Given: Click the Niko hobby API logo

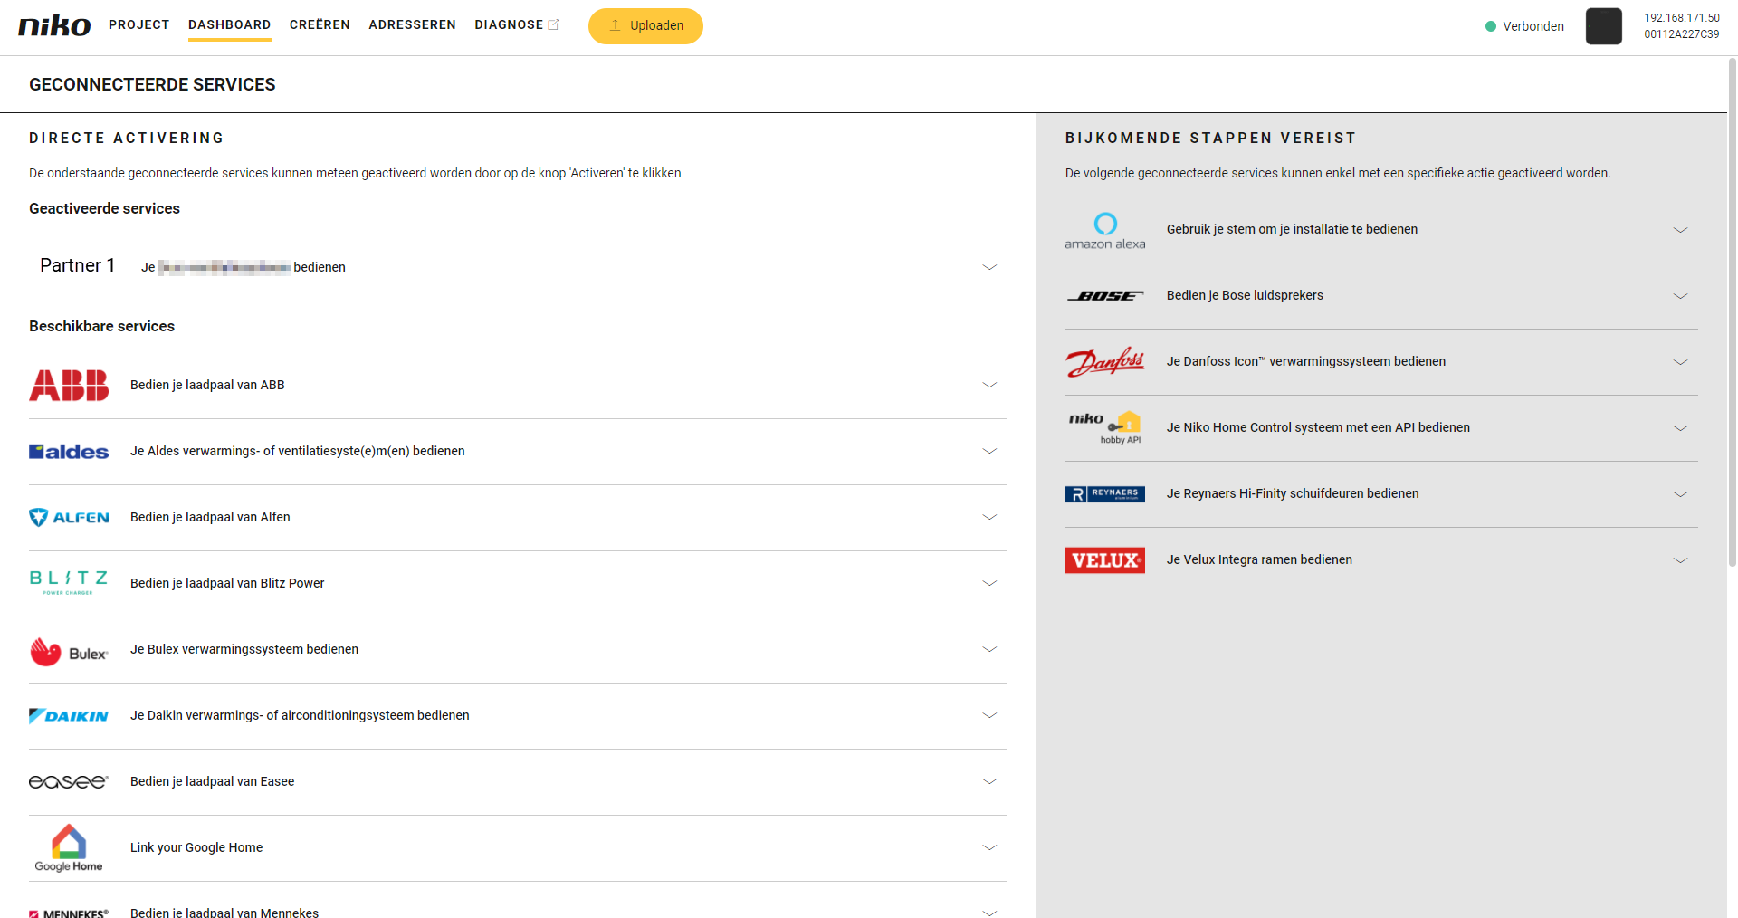Looking at the screenshot, I should (1104, 428).
